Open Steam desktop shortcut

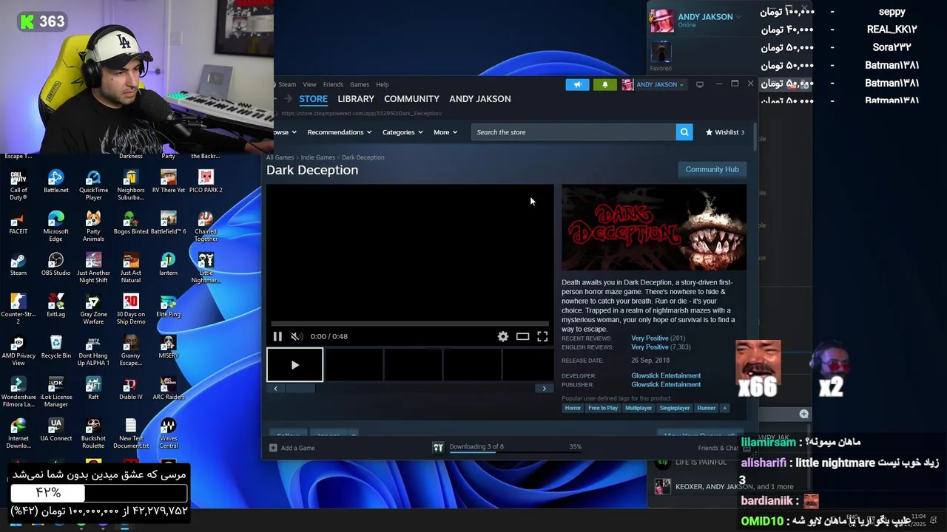[x=18, y=265]
